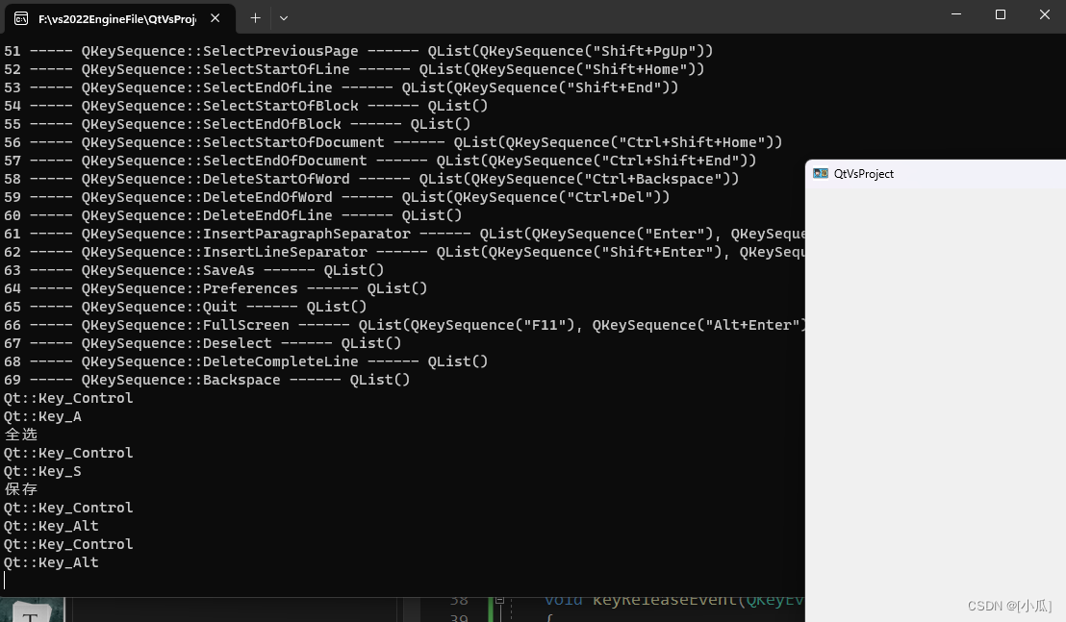
Task: Click line 68 DeleteCompleteLine output
Action: [245, 362]
